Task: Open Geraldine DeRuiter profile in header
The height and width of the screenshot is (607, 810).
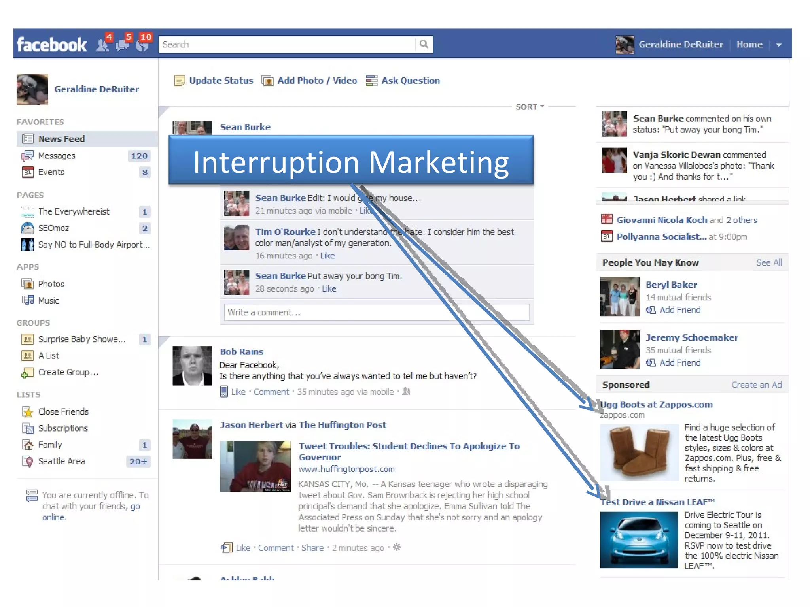Action: [x=681, y=44]
